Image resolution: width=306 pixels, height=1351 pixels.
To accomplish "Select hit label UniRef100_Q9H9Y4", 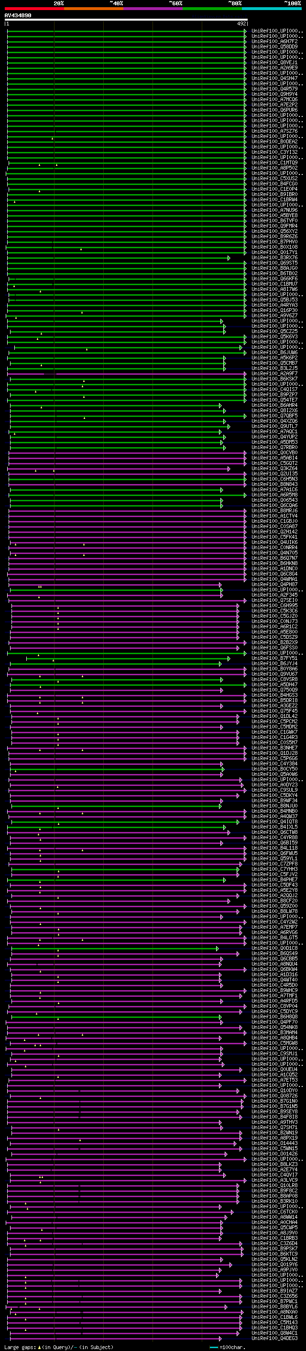I will [x=274, y=94].
